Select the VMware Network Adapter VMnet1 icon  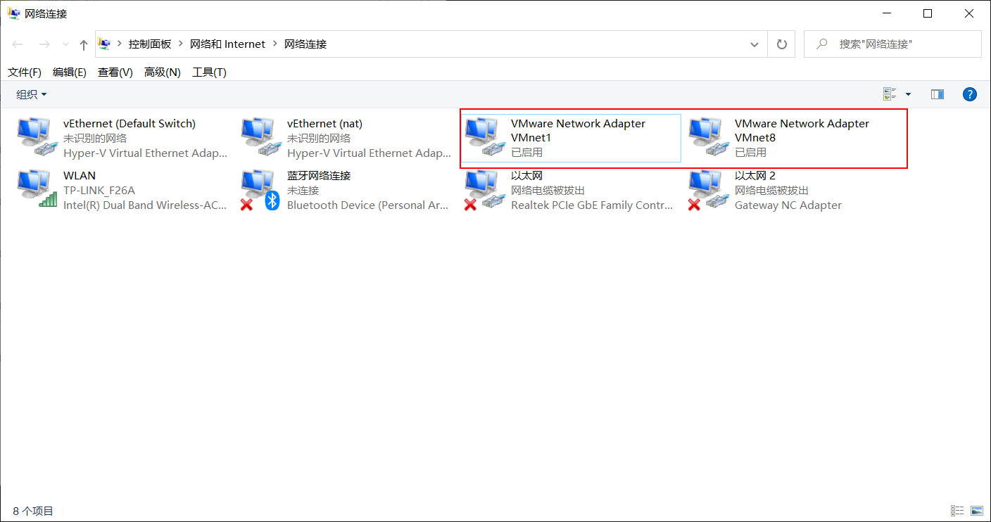pos(484,137)
